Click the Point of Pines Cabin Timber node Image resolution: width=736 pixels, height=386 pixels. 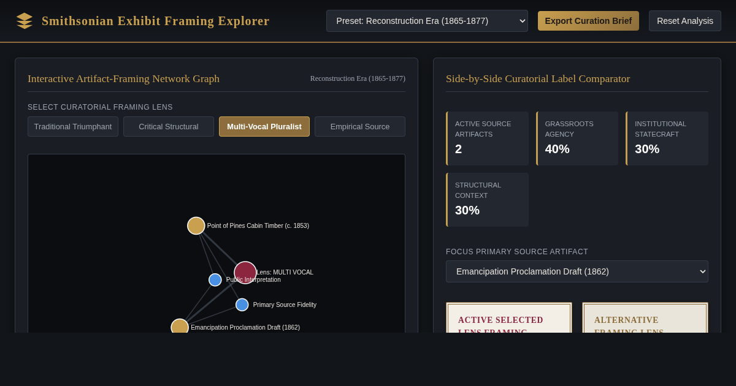tap(196, 225)
